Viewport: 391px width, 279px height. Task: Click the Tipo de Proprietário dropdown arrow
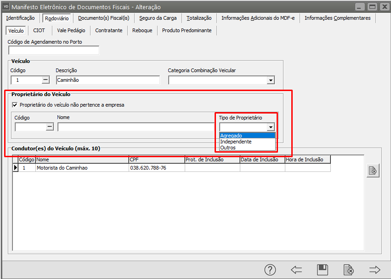[x=271, y=127]
